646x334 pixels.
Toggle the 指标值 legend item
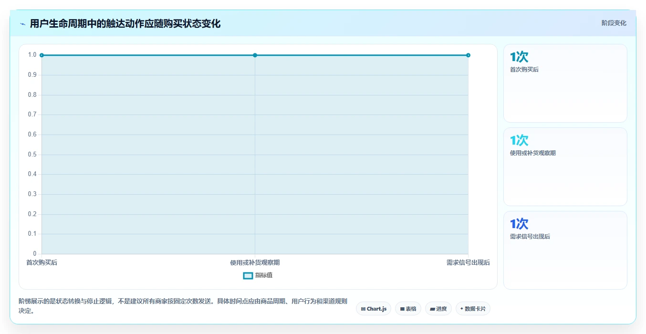pos(258,275)
